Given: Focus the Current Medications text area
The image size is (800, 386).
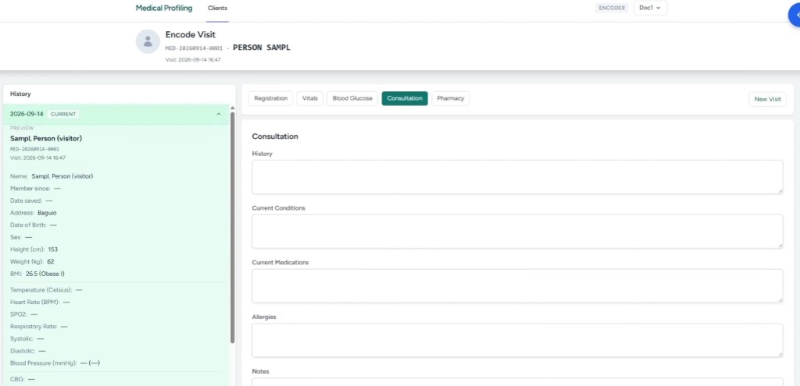Looking at the screenshot, I should pyautogui.click(x=517, y=286).
